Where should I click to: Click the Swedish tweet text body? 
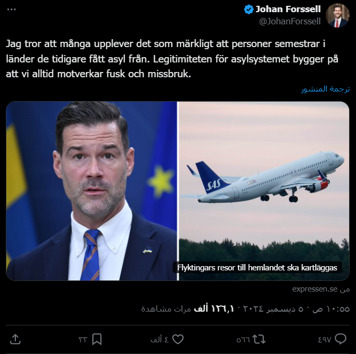point(172,59)
